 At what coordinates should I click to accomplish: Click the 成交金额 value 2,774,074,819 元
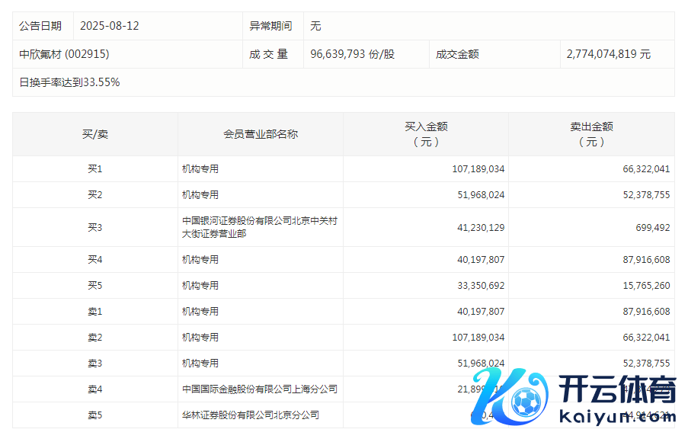[x=609, y=54]
